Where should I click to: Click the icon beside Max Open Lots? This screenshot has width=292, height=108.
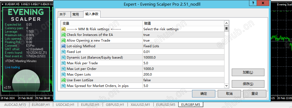pos(64,75)
